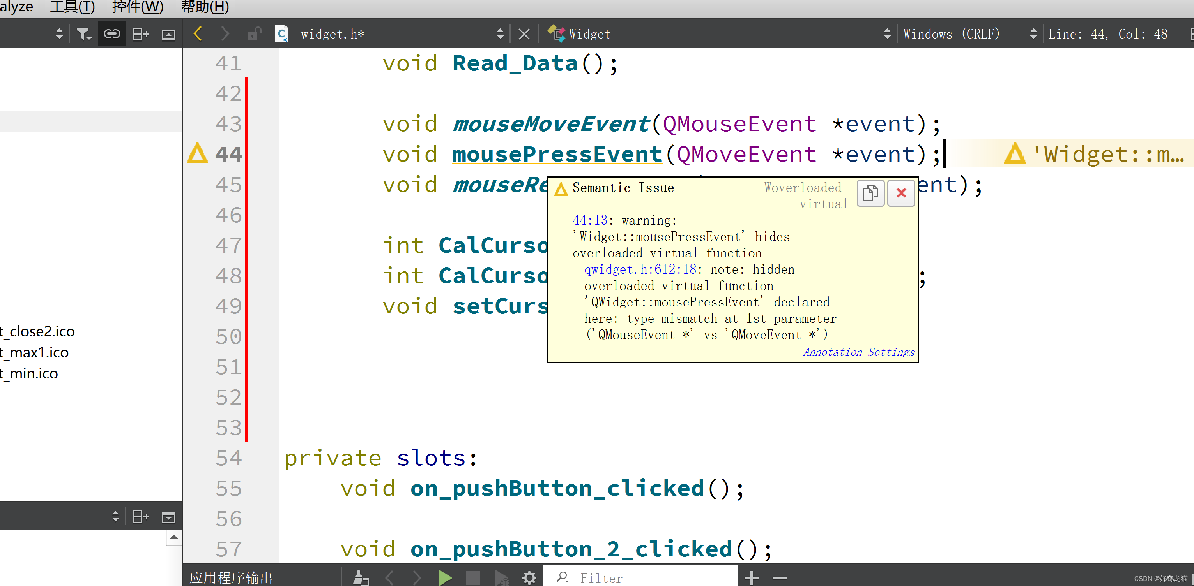The image size is (1194, 586).
Task: Click warning icon beside line 44
Action: [197, 153]
